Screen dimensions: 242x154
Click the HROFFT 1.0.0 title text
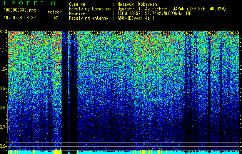30,3
